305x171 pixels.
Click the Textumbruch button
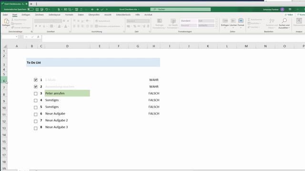tap(103, 21)
